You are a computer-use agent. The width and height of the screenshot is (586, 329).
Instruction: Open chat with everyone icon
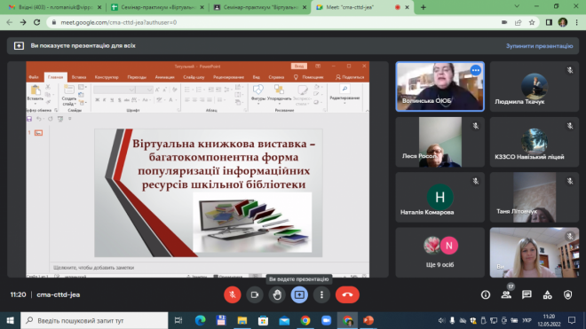(x=527, y=294)
